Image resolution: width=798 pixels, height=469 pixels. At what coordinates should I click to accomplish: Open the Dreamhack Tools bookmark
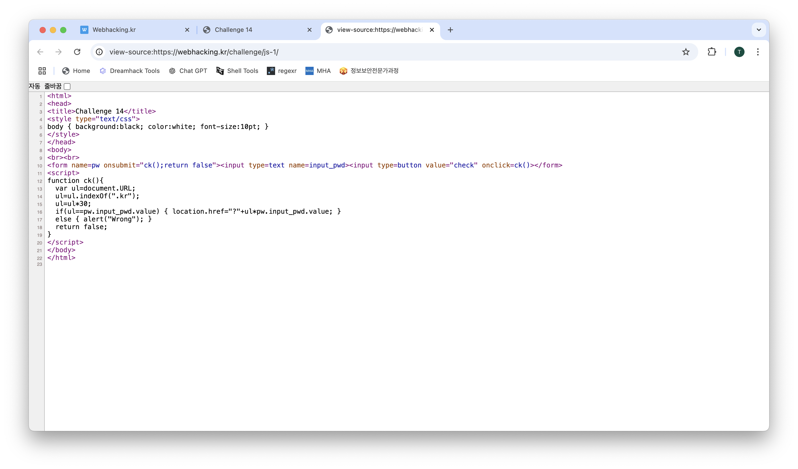point(130,71)
